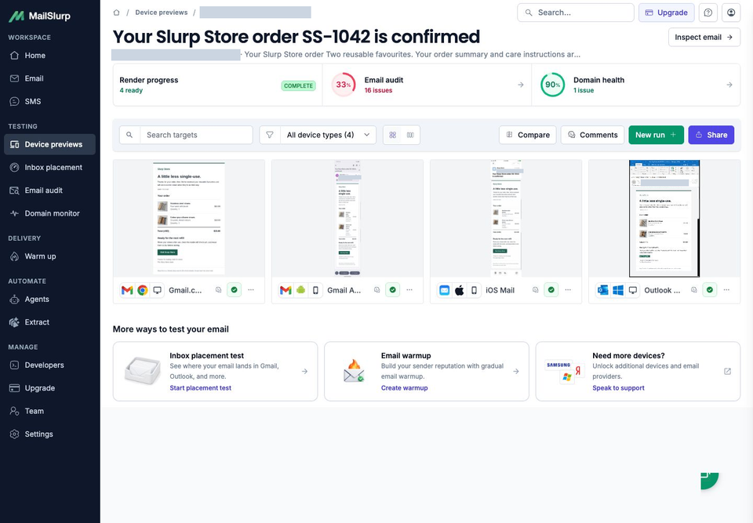The width and height of the screenshot is (753, 523).
Task: Focus the Search targets field
Action: [x=196, y=135]
